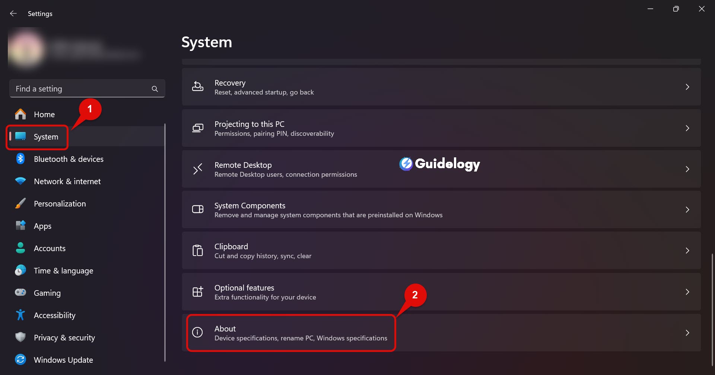This screenshot has height=375, width=715.
Task: Open Remote Desktop via its chevron
Action: [x=687, y=169]
